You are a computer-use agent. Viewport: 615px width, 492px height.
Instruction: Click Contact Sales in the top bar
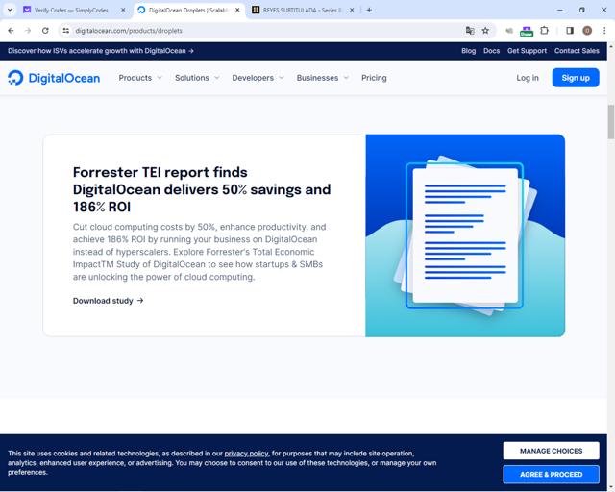tap(577, 51)
